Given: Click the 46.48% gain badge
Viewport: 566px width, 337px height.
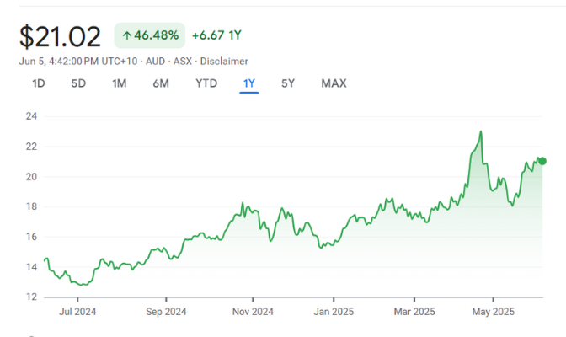Looking at the screenshot, I should click(x=150, y=35).
